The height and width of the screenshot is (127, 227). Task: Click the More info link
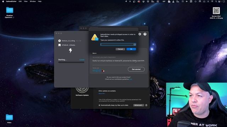pos(102,93)
